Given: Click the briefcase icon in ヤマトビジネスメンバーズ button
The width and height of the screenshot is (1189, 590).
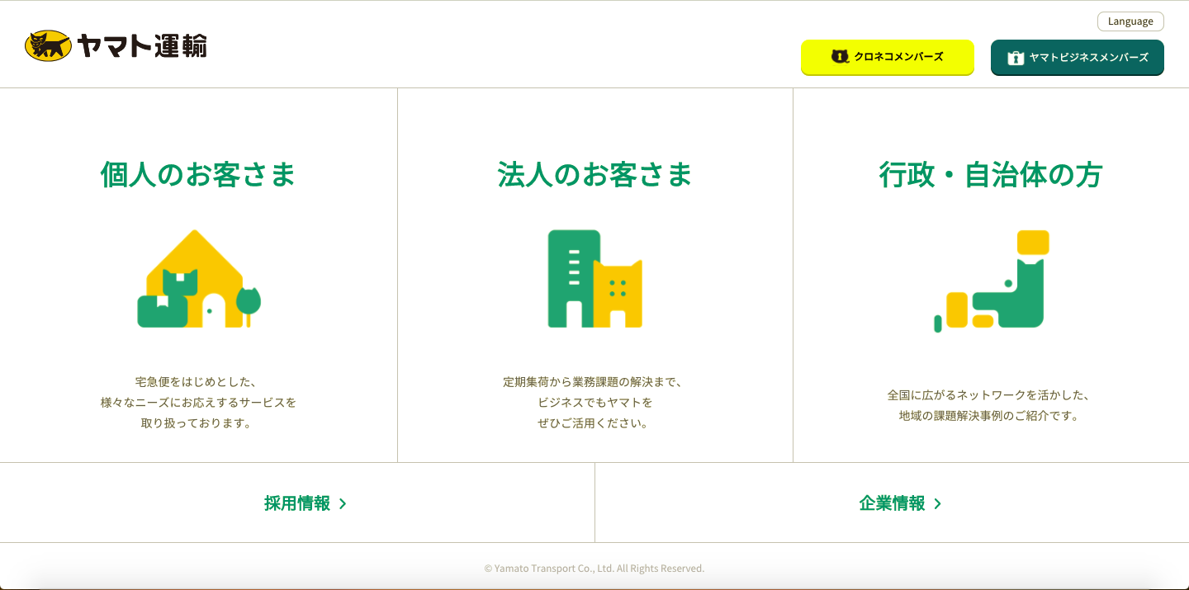Looking at the screenshot, I should (x=1016, y=58).
